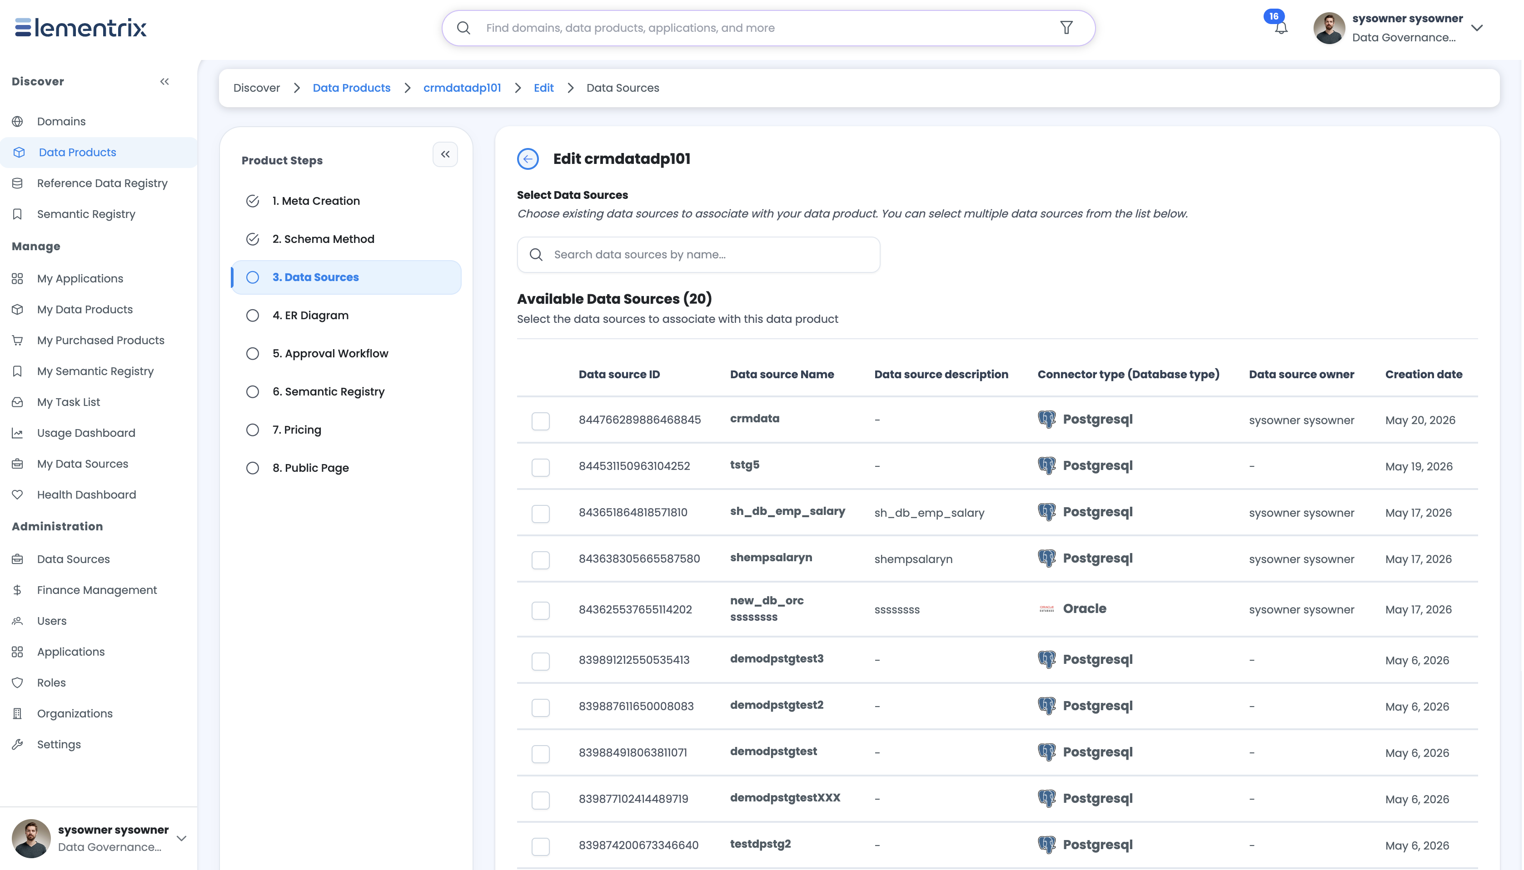
Task: Click the Usage Dashboard chart icon
Action: pos(17,433)
